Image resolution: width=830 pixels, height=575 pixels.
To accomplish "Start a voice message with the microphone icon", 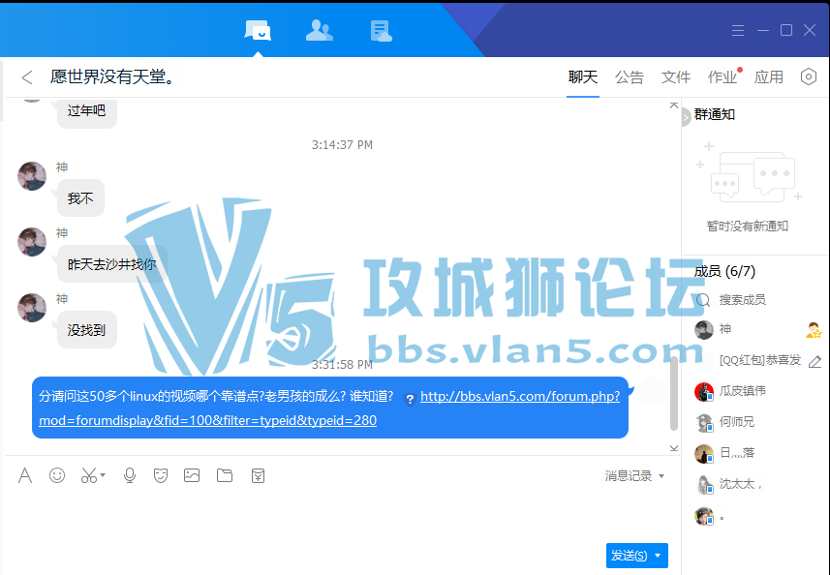I will coord(129,475).
